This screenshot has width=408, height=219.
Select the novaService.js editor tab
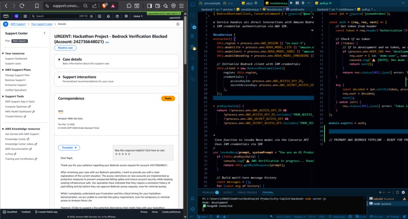click(276, 3)
